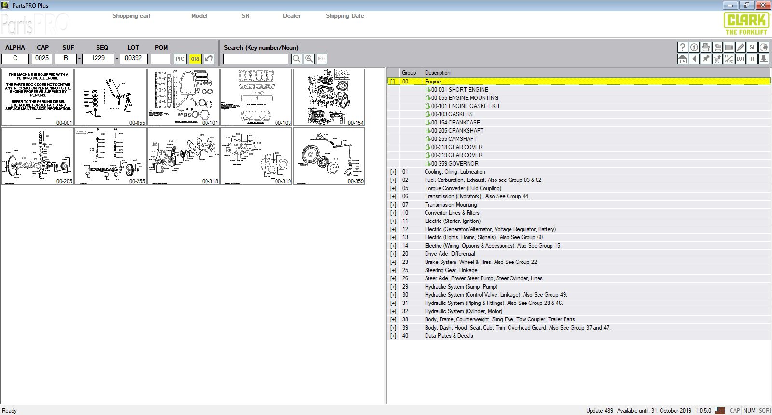Click the FF/FC wrench icon

[729, 59]
